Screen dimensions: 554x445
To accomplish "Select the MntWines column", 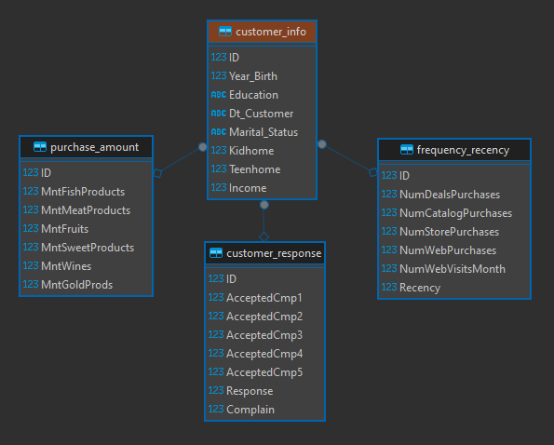I will click(87, 265).
